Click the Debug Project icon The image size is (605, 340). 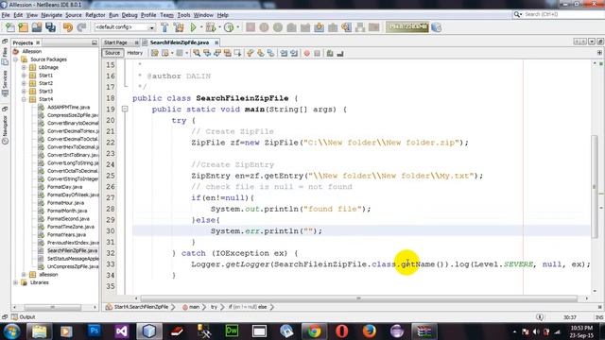(211, 27)
